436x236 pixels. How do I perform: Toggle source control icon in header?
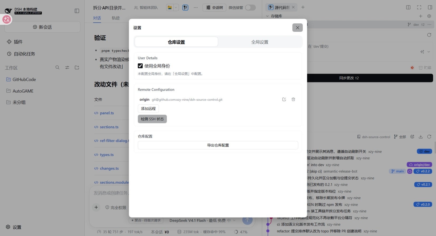pos(185,8)
